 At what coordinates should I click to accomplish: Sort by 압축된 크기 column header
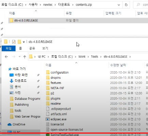pos(113,13)
